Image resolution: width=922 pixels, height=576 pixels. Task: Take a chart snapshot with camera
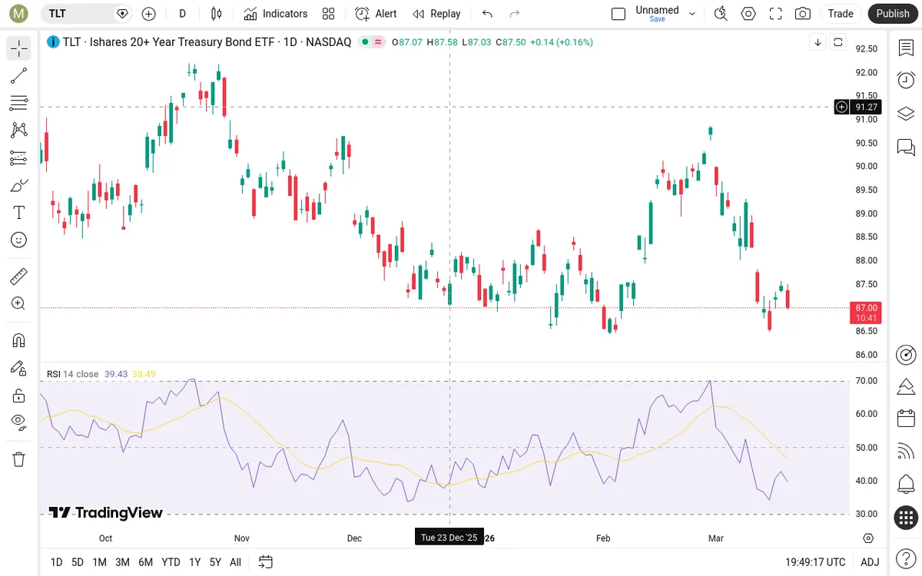coord(803,13)
